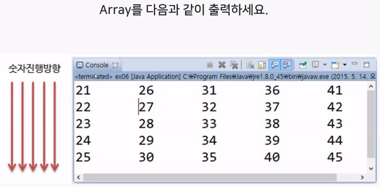
Task: Select the Console tab
Action: click(97, 65)
